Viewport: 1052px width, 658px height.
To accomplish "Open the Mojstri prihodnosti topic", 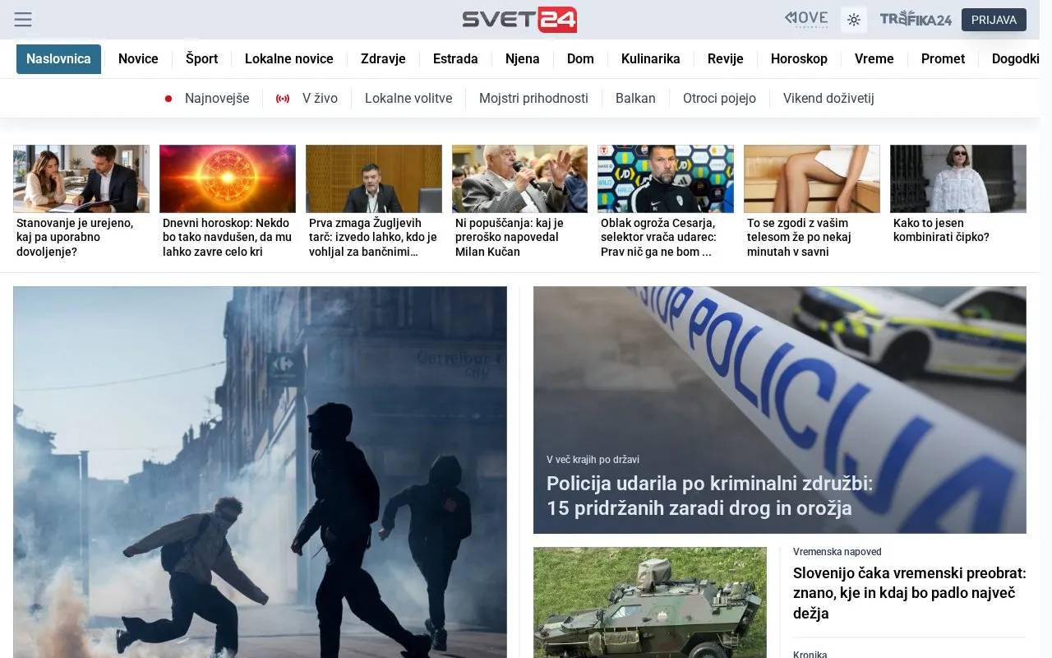I will coord(533,99).
